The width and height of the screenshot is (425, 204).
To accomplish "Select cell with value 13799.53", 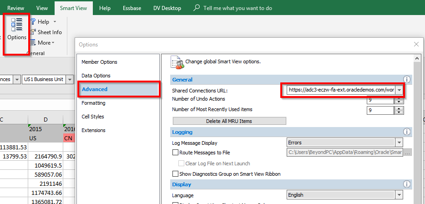I will pyautogui.click(x=14, y=156).
